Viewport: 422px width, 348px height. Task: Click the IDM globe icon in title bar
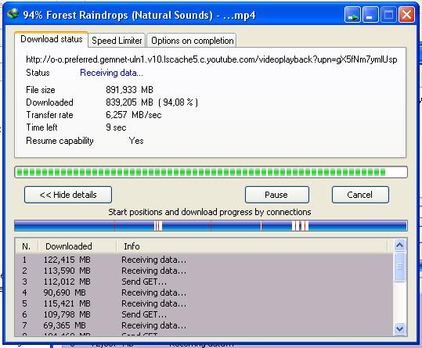point(13,14)
